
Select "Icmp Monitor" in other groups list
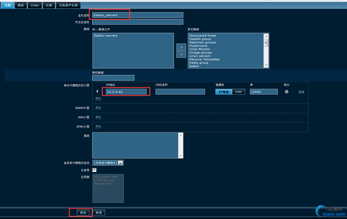click(200, 49)
